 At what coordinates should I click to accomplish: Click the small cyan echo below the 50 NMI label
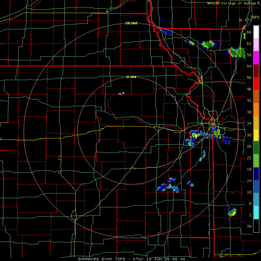(122, 94)
